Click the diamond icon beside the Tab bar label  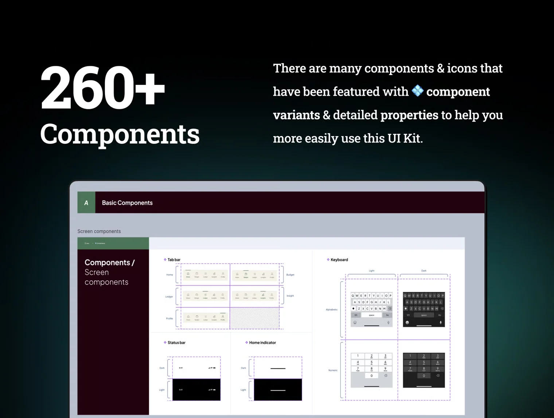point(165,260)
